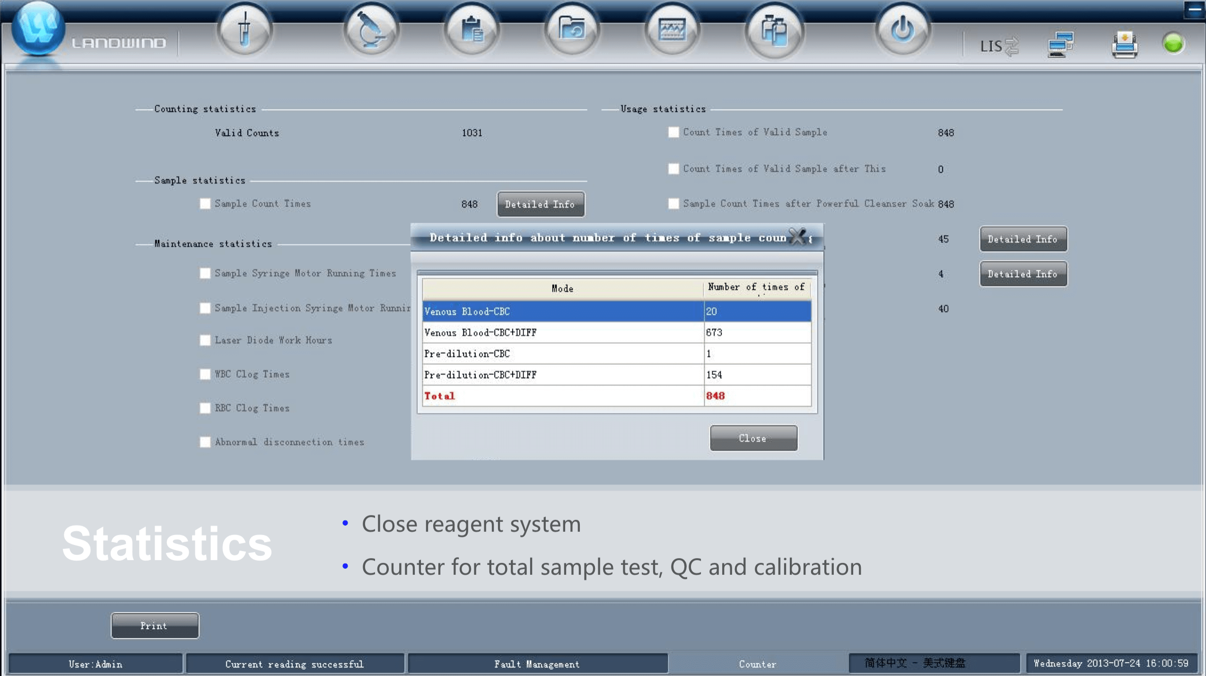Check the Sample Count Times checkbox
This screenshot has width=1206, height=676.
click(205, 204)
